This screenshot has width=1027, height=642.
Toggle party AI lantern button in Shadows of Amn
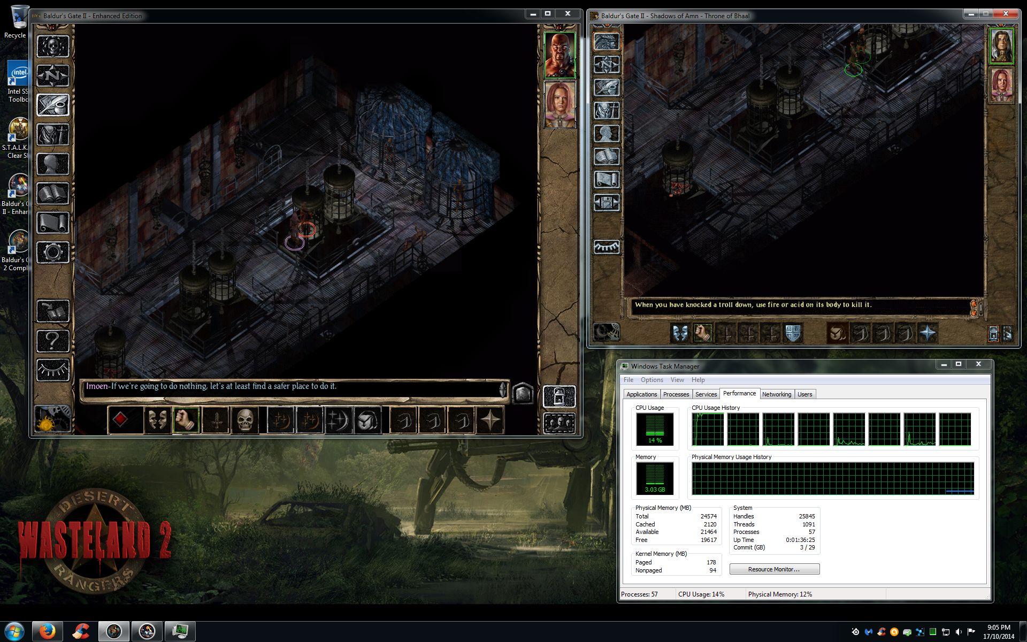tap(993, 333)
